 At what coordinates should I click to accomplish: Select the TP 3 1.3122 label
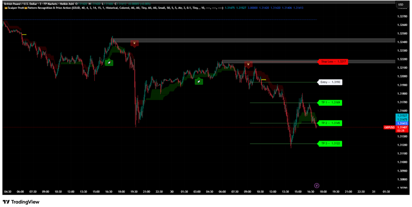(330, 143)
